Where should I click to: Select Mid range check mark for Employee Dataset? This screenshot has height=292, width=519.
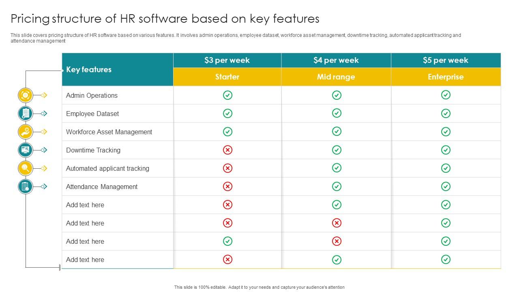337,113
